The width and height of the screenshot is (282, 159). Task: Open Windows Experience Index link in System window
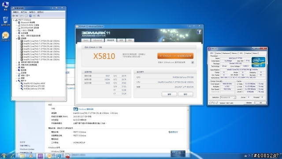click(x=86, y=109)
